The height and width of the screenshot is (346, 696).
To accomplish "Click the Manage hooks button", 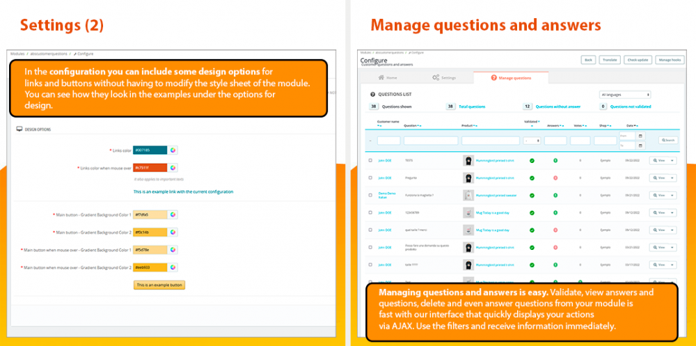I will coord(670,60).
